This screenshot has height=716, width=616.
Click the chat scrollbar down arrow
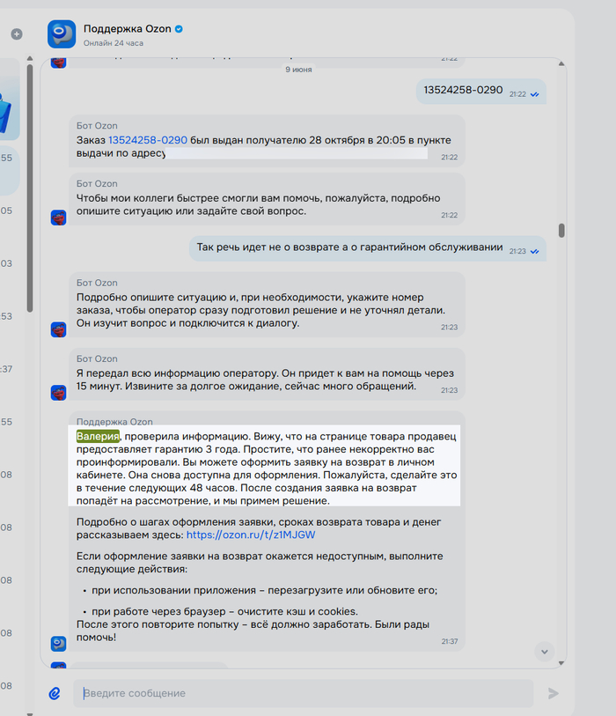pos(561,663)
